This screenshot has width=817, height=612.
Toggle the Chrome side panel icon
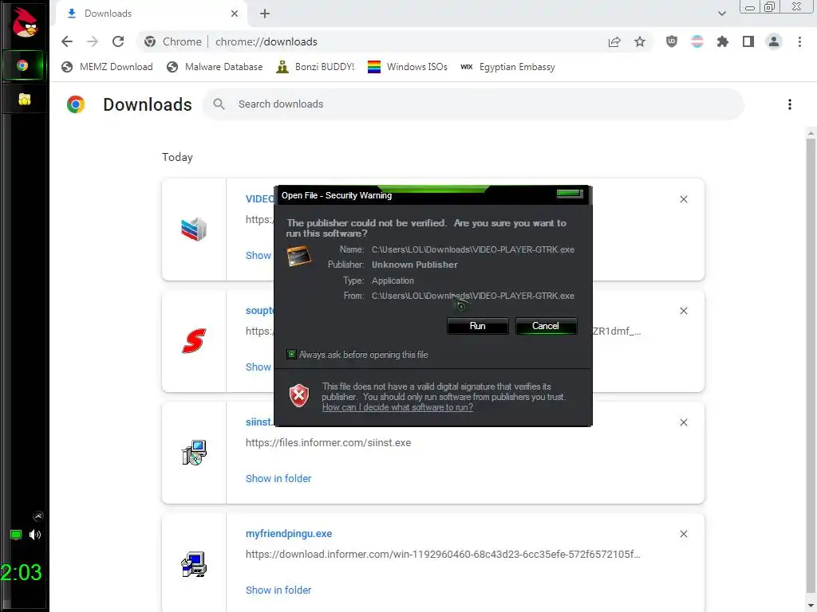[748, 41]
